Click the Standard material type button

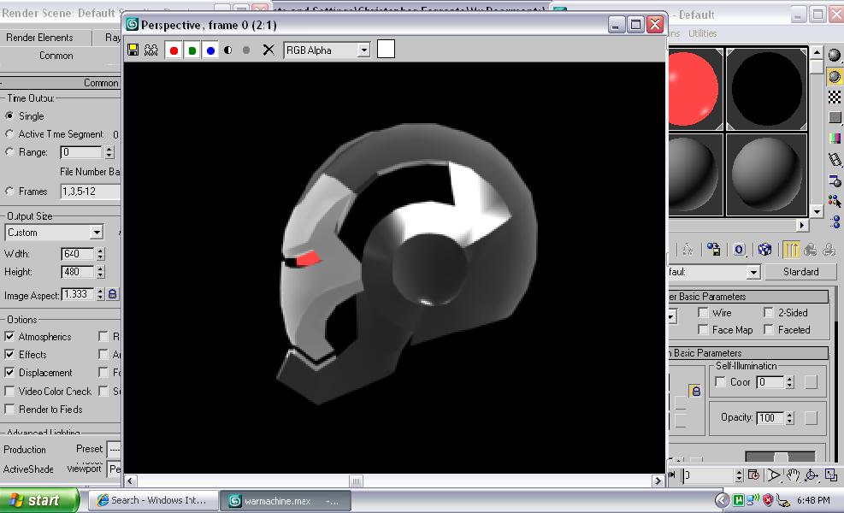[800, 272]
